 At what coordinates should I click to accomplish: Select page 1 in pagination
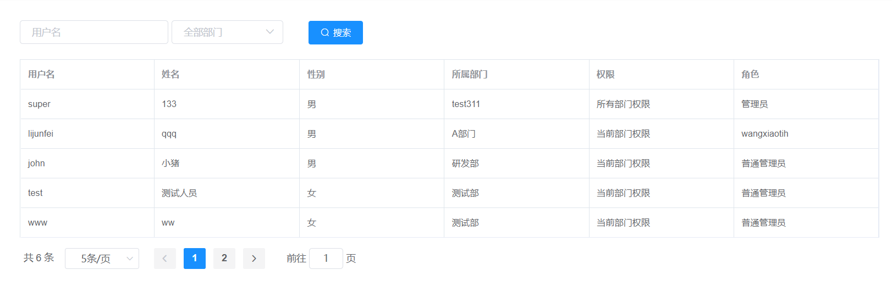coord(195,259)
